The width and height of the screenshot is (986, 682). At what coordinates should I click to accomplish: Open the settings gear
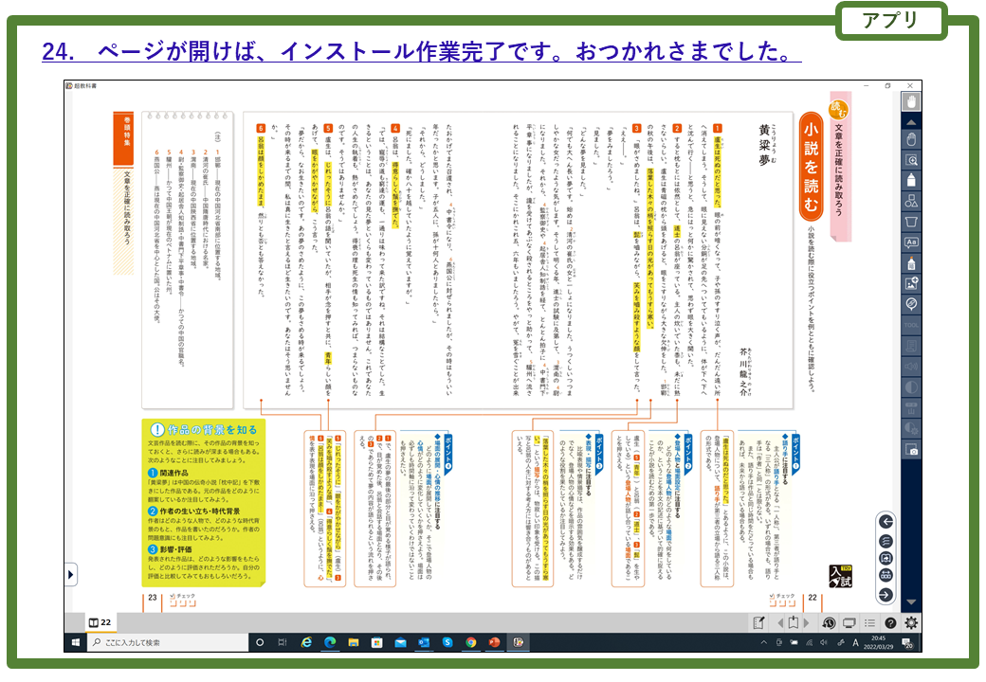click(x=910, y=622)
